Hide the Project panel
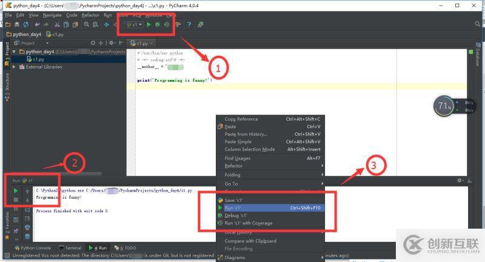Image resolution: width=485 pixels, height=262 pixels. (x=121, y=43)
